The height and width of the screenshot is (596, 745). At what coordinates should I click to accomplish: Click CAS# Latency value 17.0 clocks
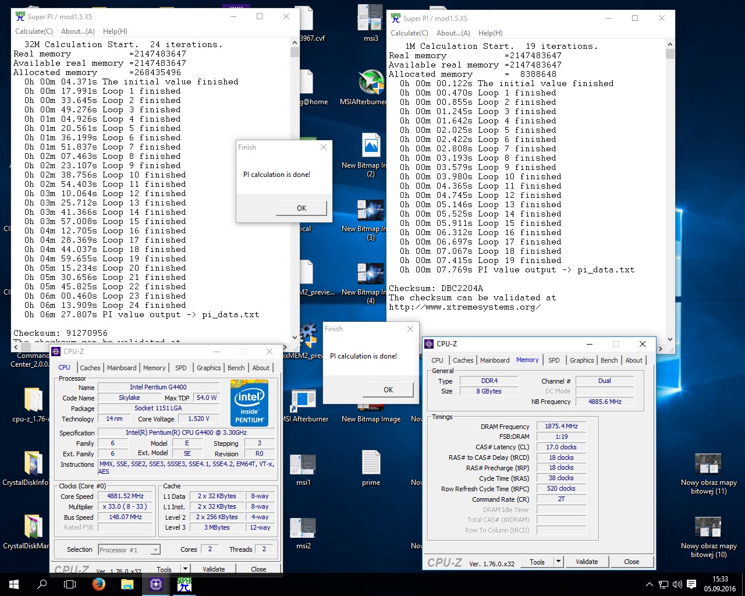coord(561,447)
